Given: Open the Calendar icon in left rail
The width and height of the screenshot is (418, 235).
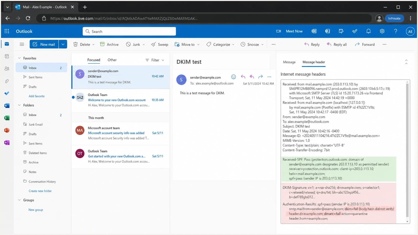Looking at the screenshot, I should tap(7, 56).
